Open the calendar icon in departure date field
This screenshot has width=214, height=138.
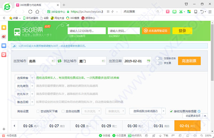tap(148, 61)
